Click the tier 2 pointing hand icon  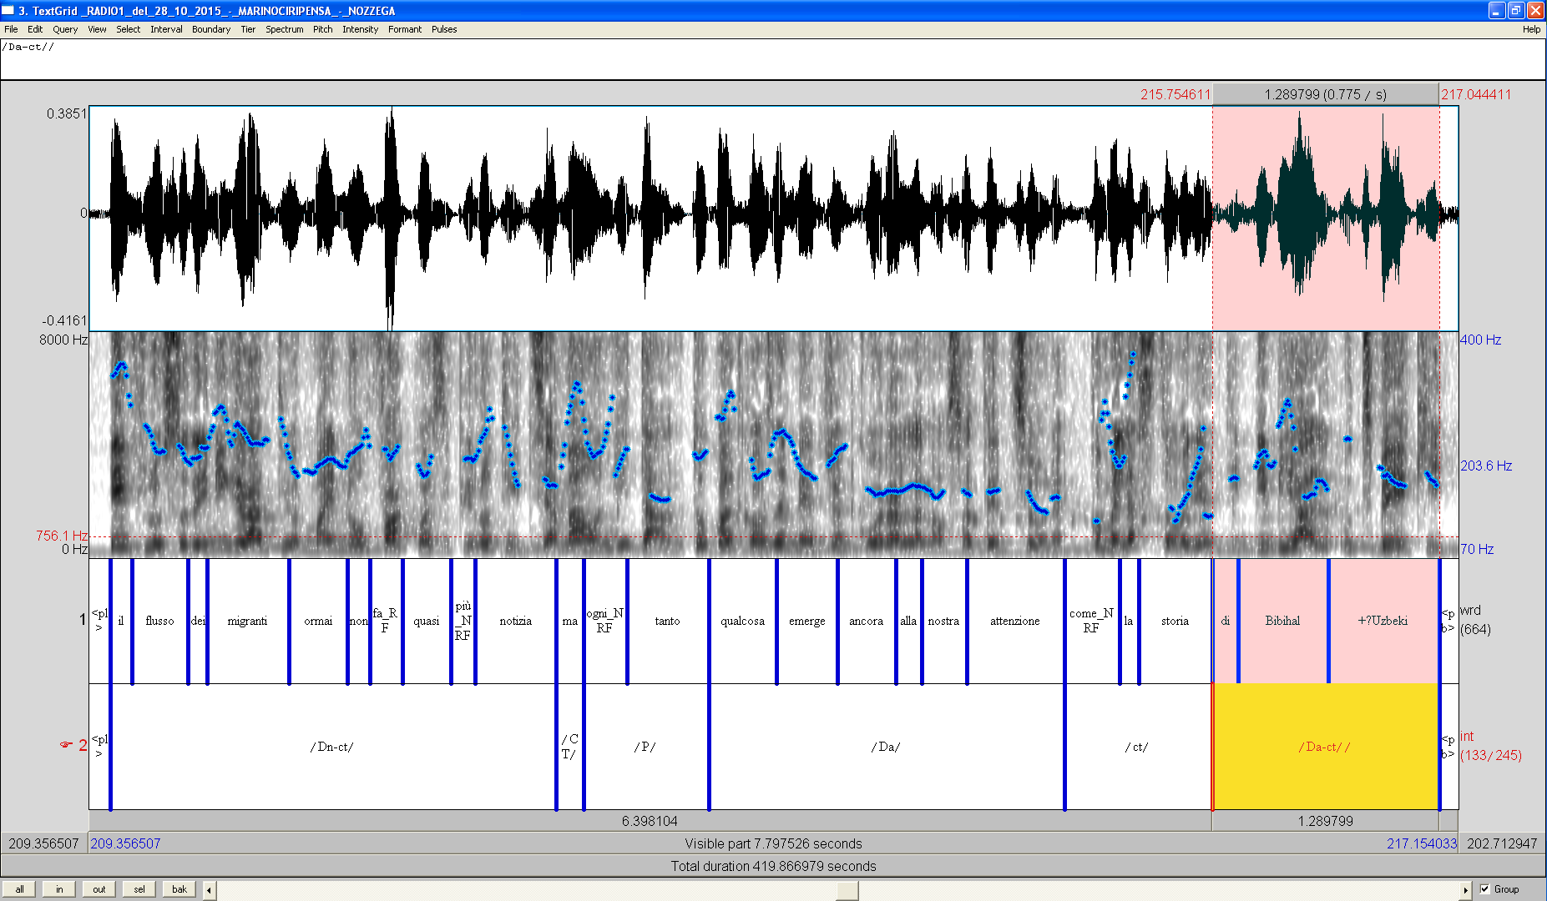click(x=66, y=745)
